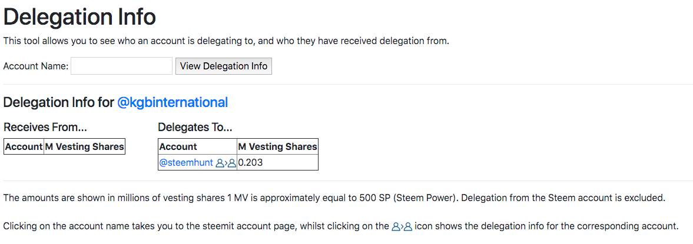Focus the Account Name input field
693x244 pixels.
pos(121,66)
